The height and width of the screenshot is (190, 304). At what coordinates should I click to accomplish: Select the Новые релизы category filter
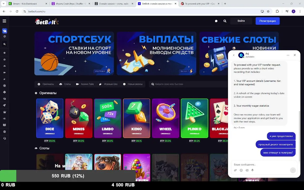(133, 84)
